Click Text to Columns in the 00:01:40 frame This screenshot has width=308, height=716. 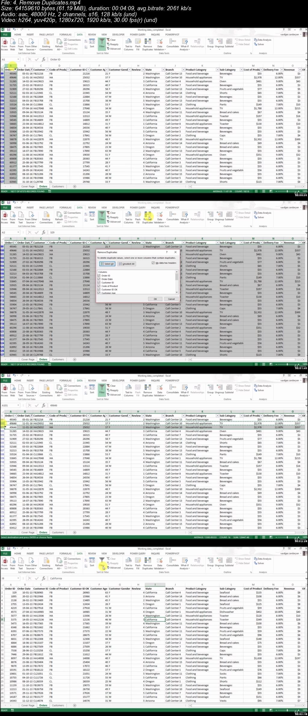click(x=128, y=217)
